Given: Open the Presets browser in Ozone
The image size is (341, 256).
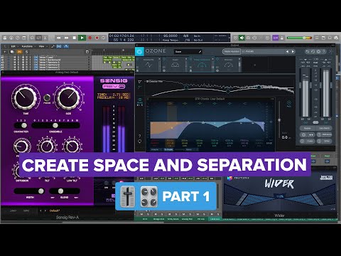Looking at the screenshot, I should 263,51.
